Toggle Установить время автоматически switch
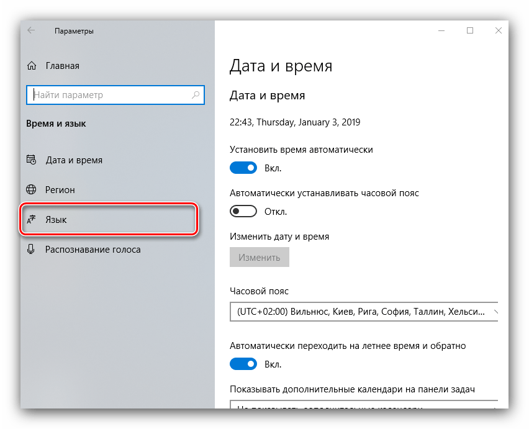 [243, 168]
